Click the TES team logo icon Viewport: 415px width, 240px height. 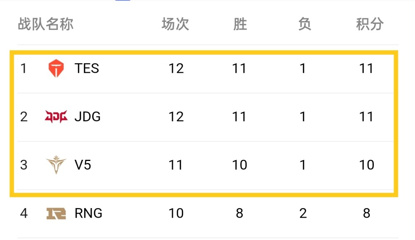(56, 68)
